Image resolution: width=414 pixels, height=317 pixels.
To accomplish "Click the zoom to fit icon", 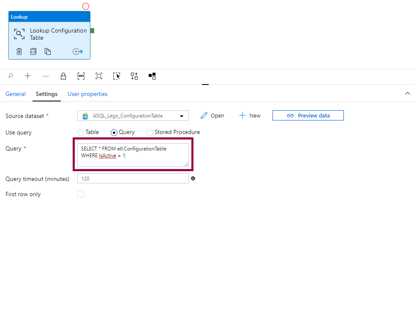I will (99, 76).
